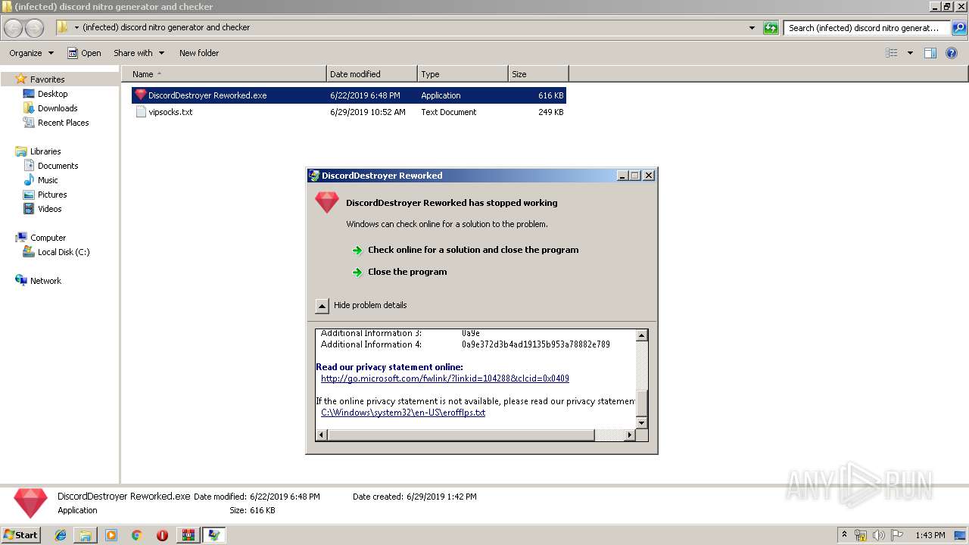
Task: Open WinRAR taskbar button
Action: coord(188,535)
